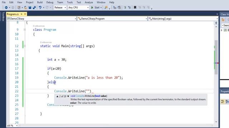Open the Tools menu
Viewport: 229px width, 128px height.
click(x=70, y=2)
